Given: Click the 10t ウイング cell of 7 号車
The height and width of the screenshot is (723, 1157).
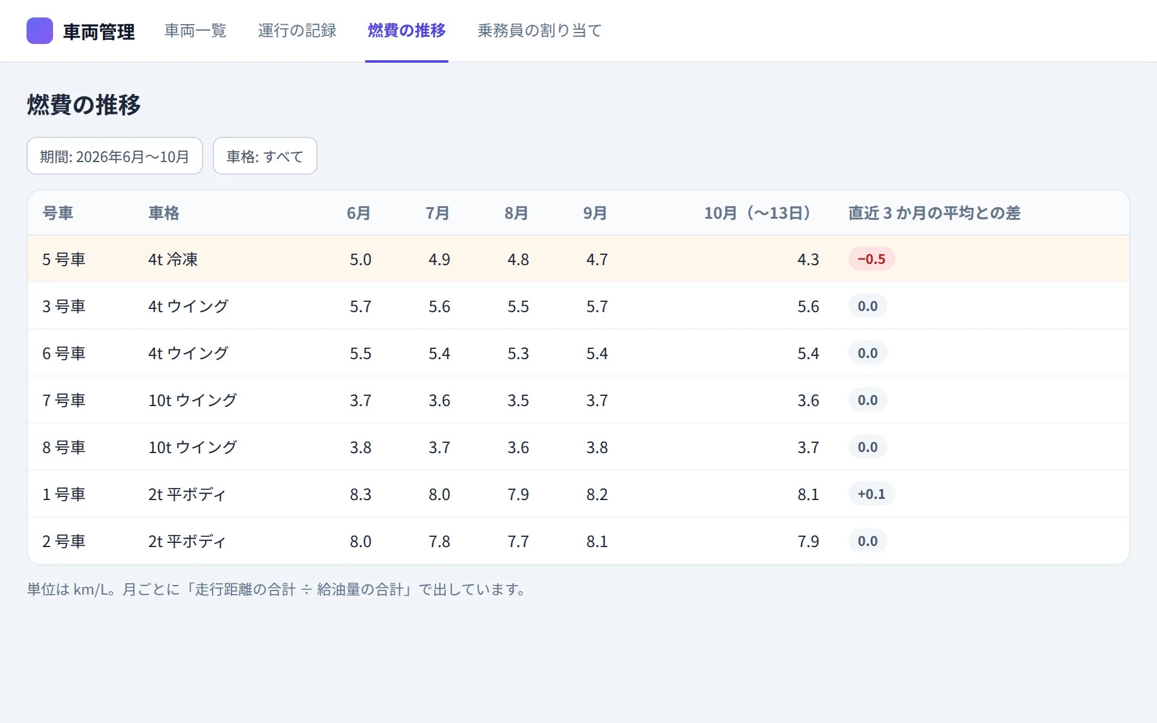Looking at the screenshot, I should pos(193,400).
